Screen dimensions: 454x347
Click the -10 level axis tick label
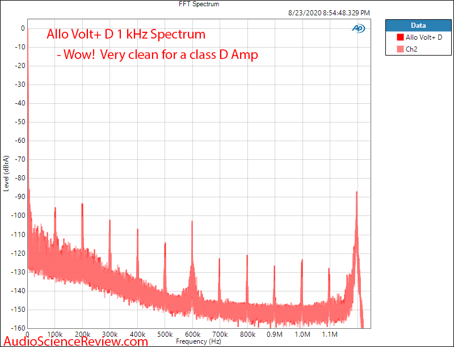click(20, 47)
